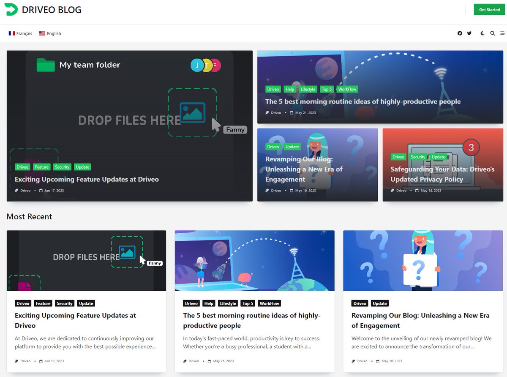Select the black Lifestyle tag in the second card

228,303
